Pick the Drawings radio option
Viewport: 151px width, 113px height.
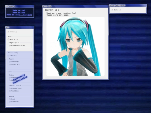(x=10, y=62)
